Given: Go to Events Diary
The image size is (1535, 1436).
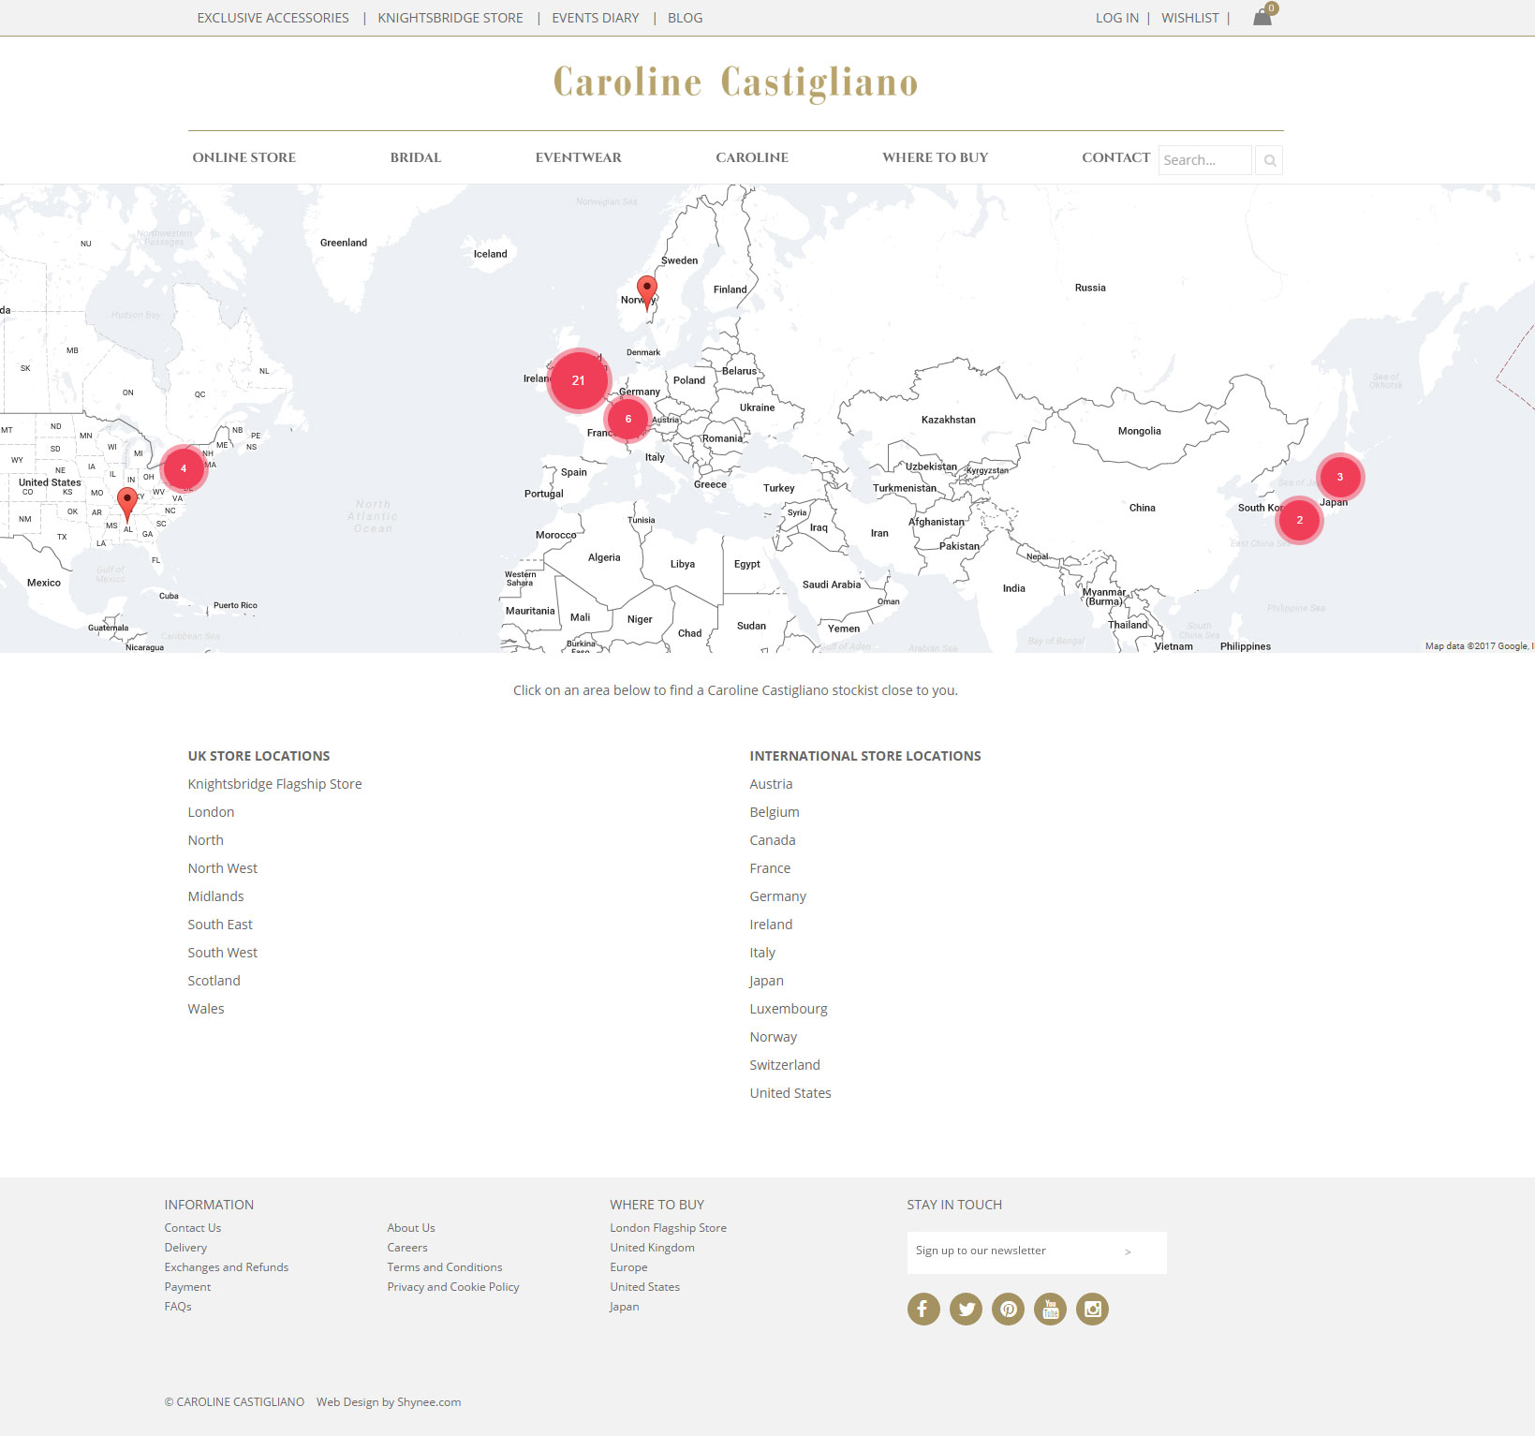Looking at the screenshot, I should [596, 18].
